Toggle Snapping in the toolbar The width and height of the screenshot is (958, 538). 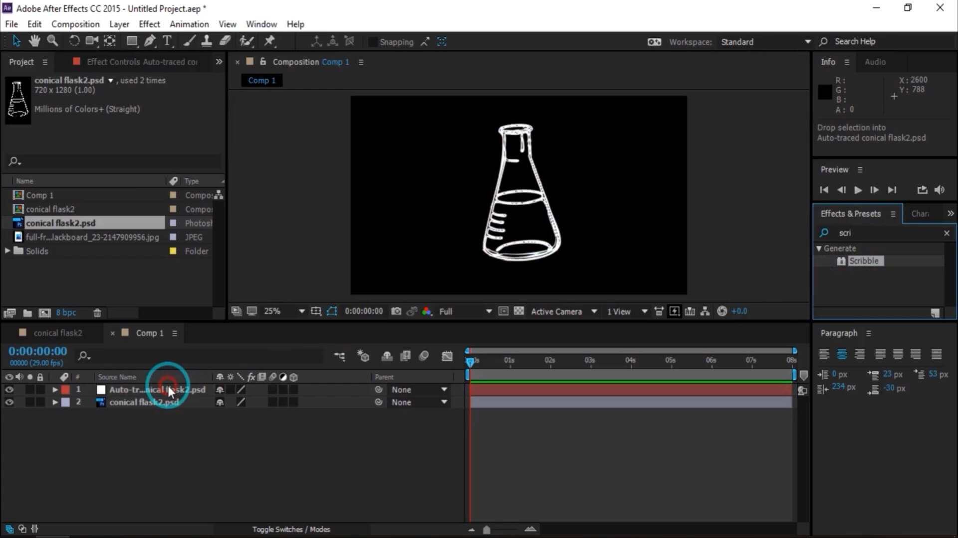[x=373, y=42]
